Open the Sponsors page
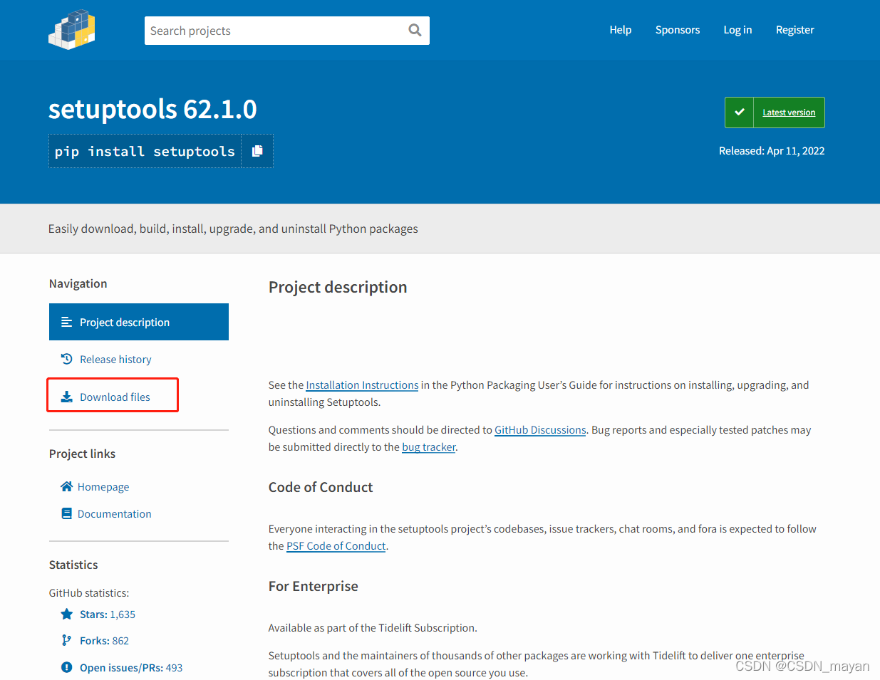880x680 pixels. tap(678, 30)
